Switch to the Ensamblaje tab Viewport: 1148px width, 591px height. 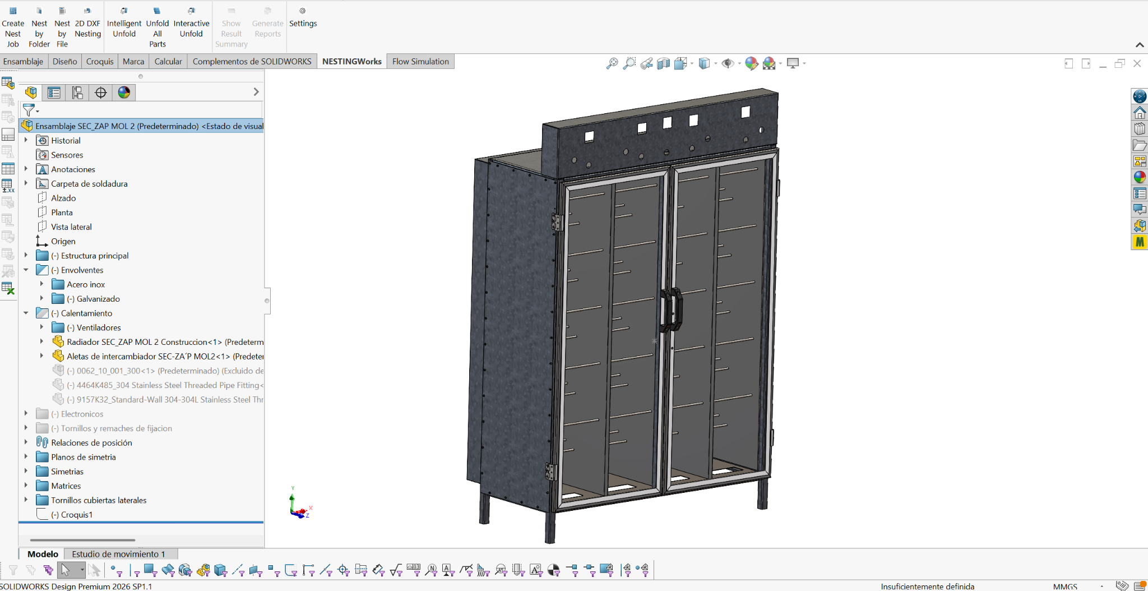(23, 62)
